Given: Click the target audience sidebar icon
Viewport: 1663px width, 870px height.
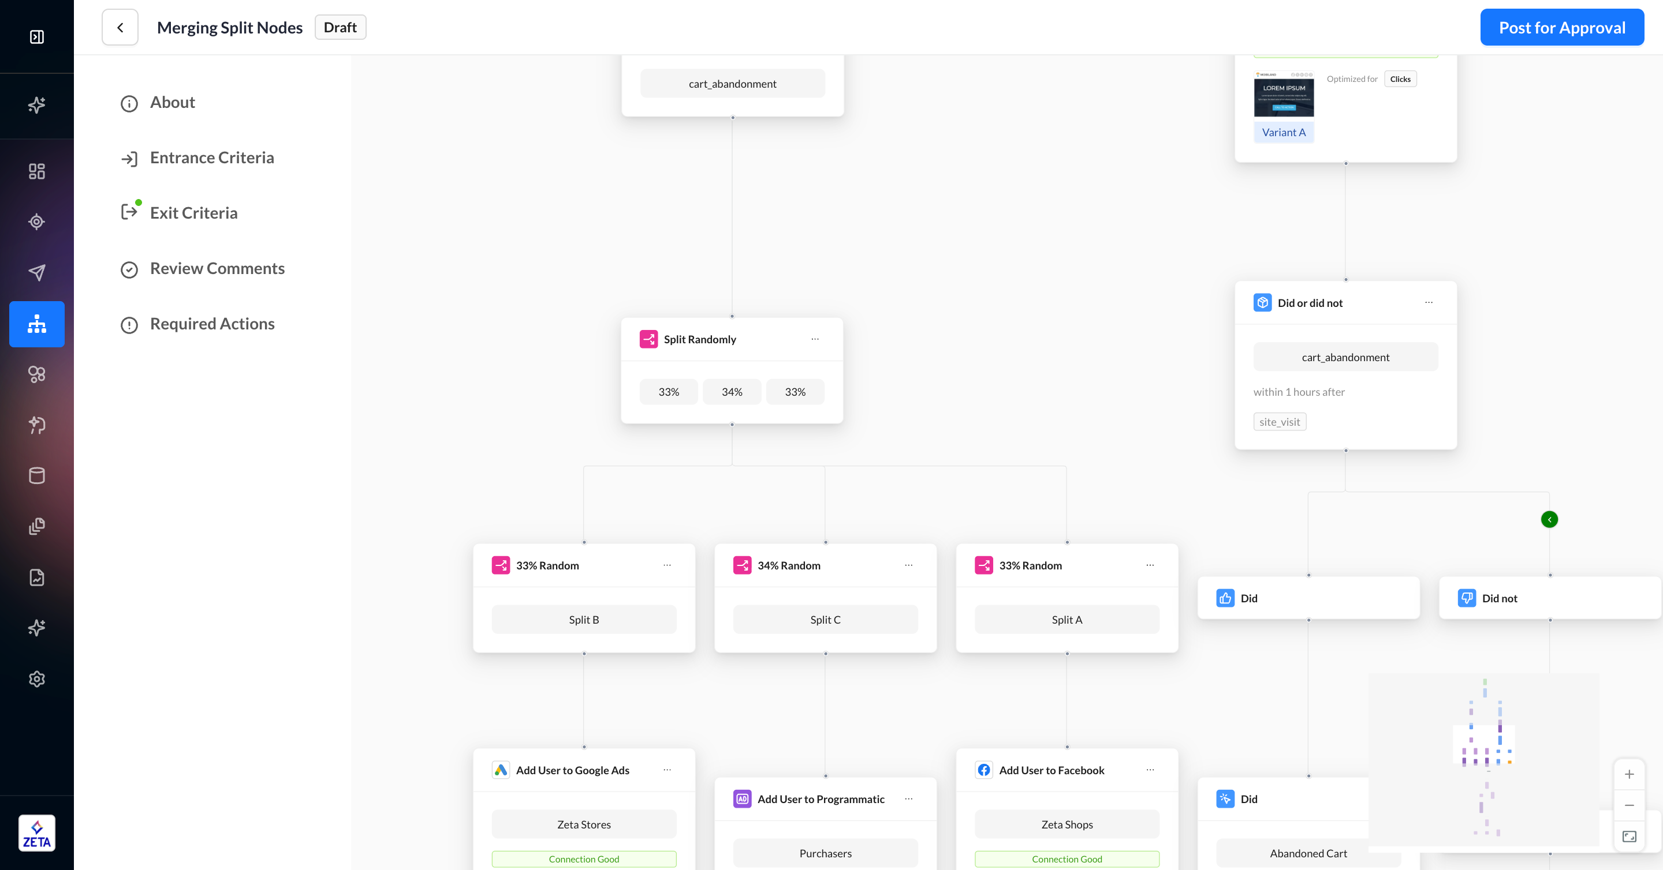Looking at the screenshot, I should pos(37,222).
